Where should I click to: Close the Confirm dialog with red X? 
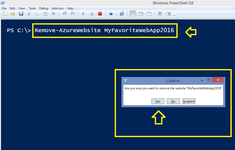pos(218,80)
